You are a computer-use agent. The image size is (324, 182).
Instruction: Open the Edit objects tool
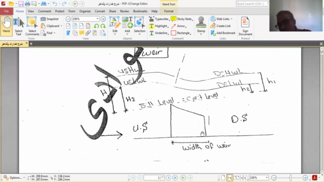(115, 26)
